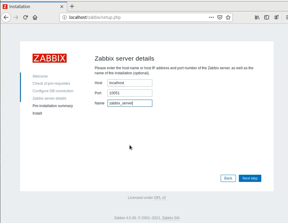Toggle the browser sidebar icon

tap(267, 17)
